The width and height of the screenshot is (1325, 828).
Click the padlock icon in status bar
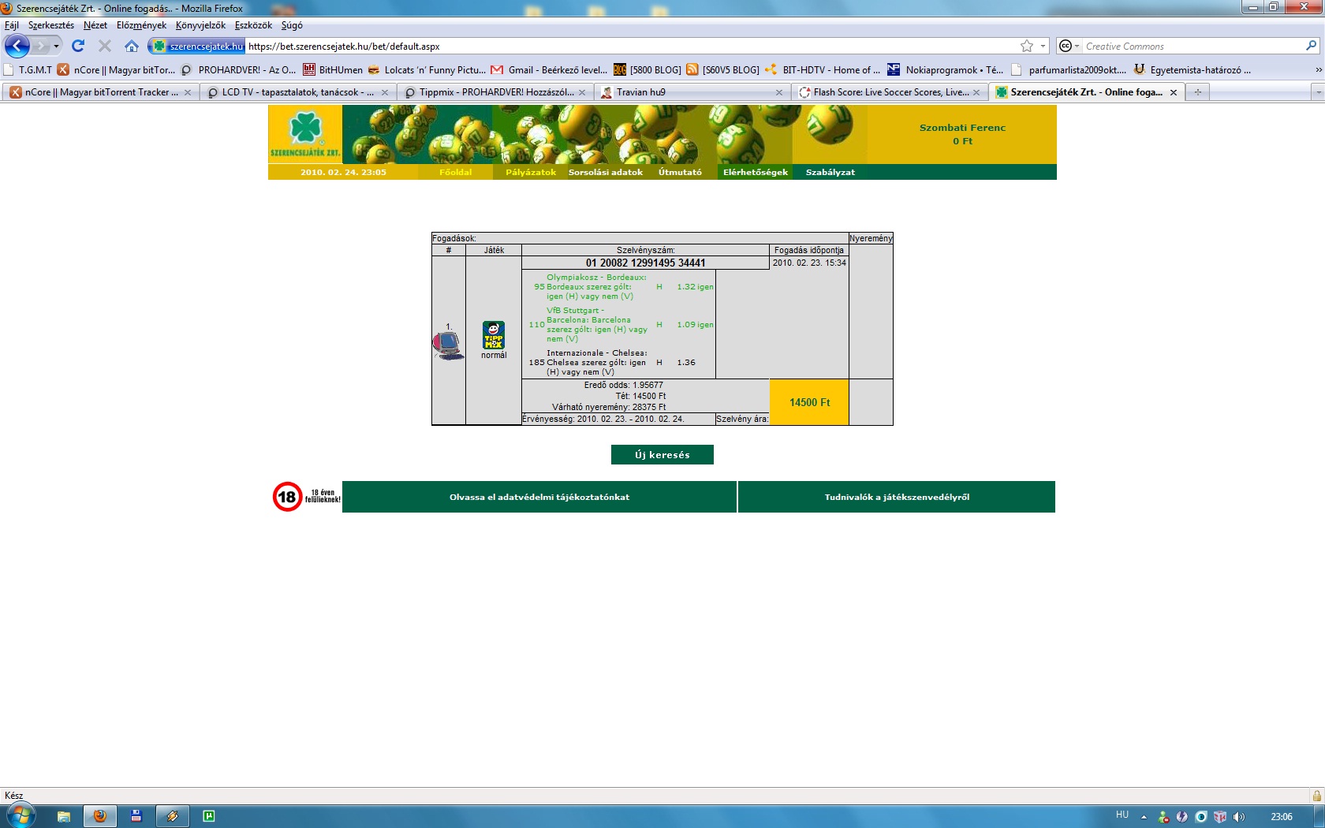click(x=1316, y=796)
